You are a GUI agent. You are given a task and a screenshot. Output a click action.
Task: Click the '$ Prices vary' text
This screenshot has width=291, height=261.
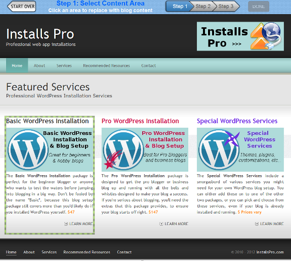point(250,212)
